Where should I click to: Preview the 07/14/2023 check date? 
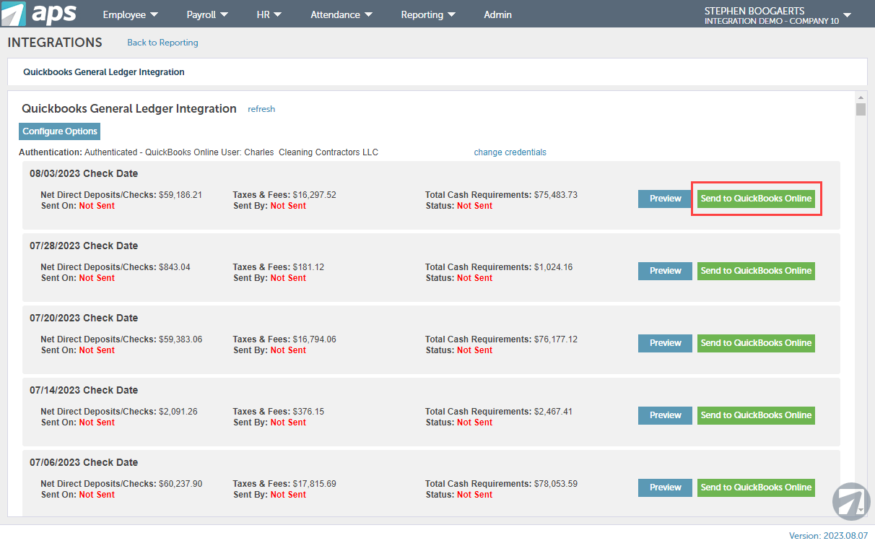click(665, 415)
